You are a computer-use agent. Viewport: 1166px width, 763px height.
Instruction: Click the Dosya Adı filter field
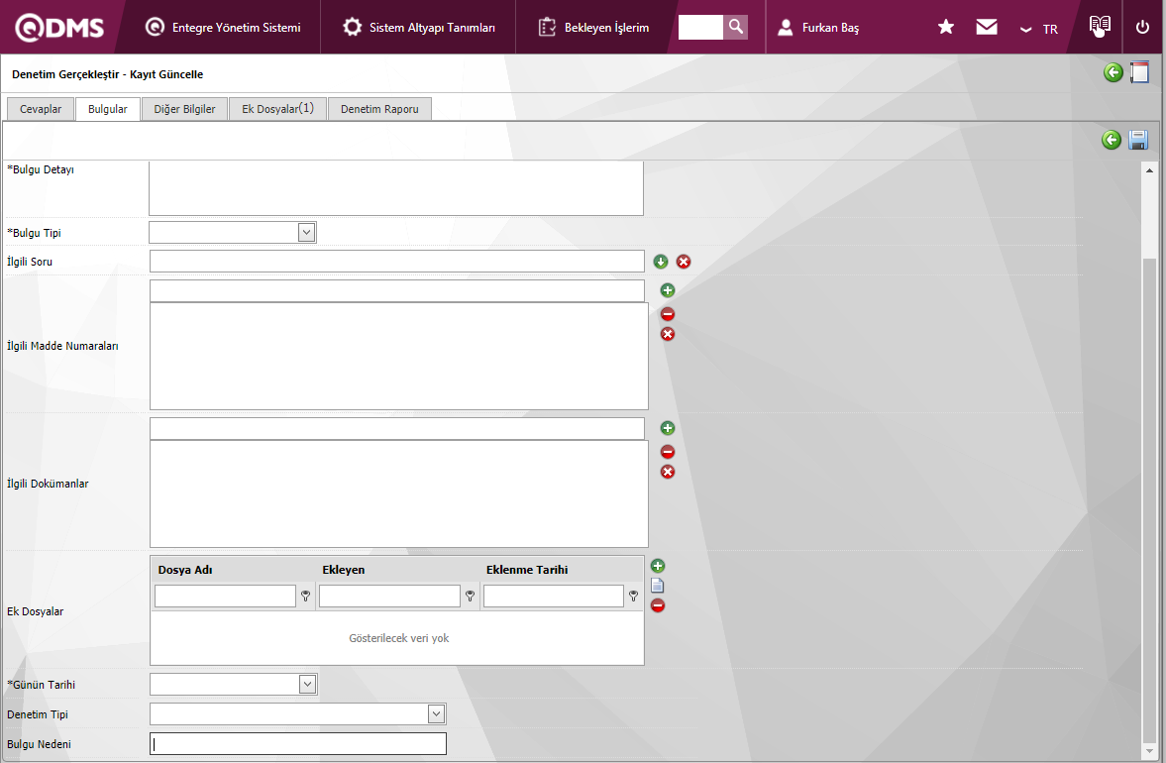pyautogui.click(x=225, y=596)
